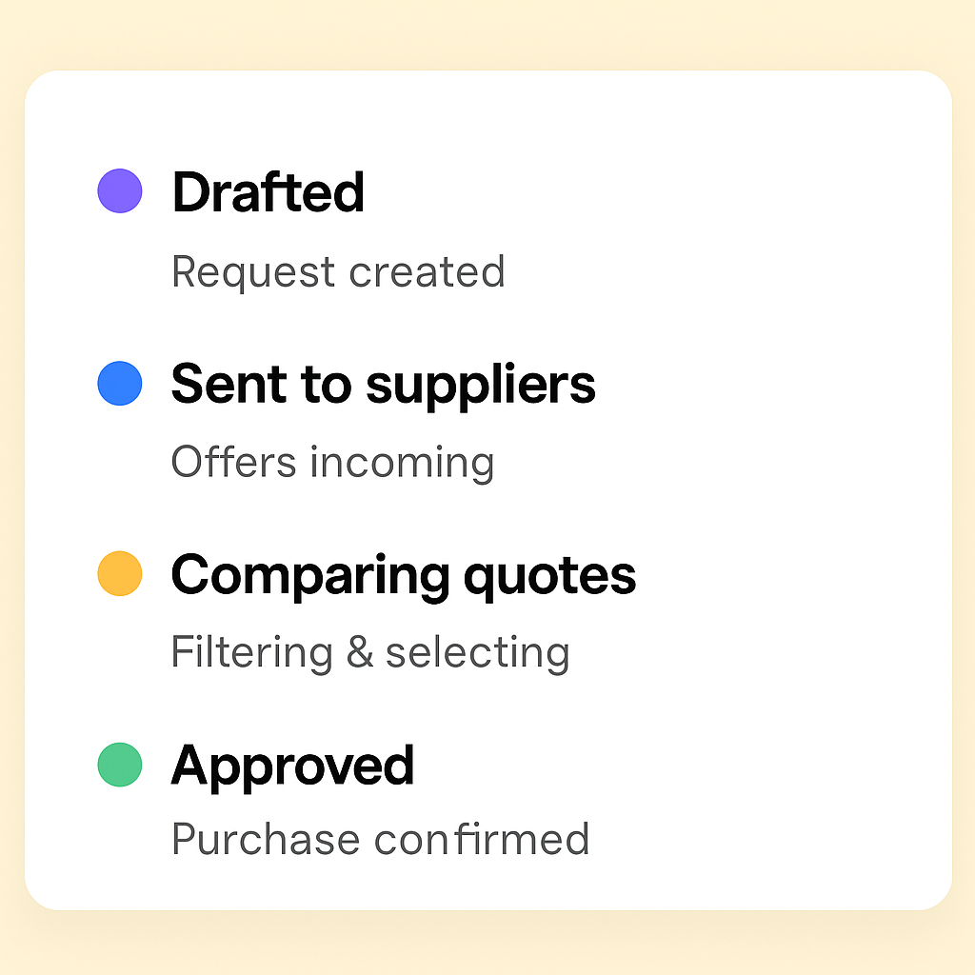The height and width of the screenshot is (975, 975).
Task: Click the word quotes in third heading
Action: (550, 578)
